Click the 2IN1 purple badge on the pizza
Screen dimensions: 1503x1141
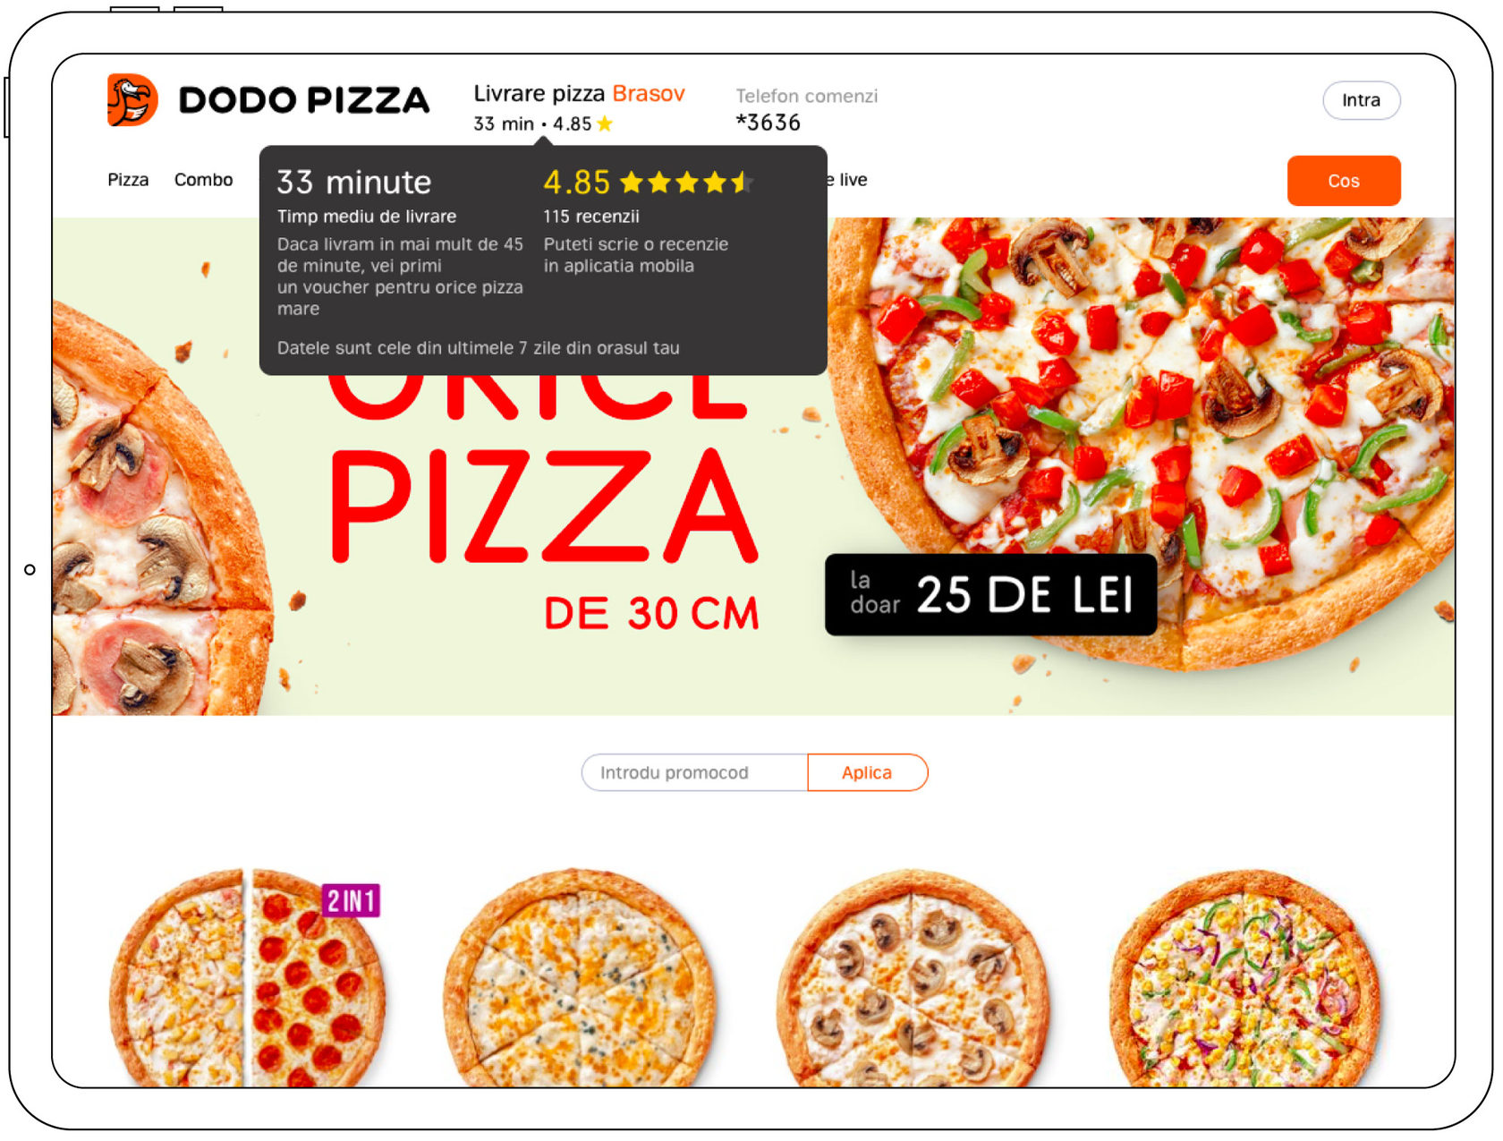[x=352, y=900]
